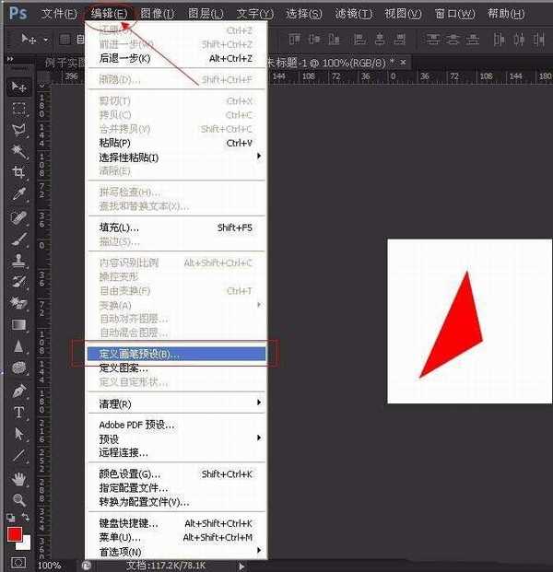Choose the Eyedropper tool
553x572 pixels.
(18, 195)
